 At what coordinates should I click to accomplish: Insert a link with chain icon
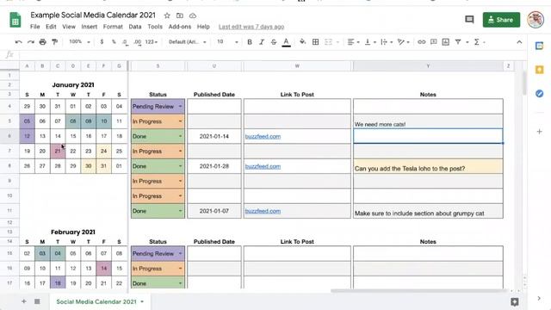pyautogui.click(x=421, y=42)
